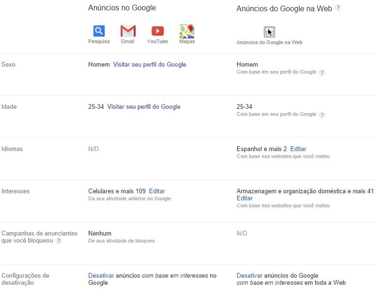Open help icon beside Campanhas de anunciantes bloqueou

(x=59, y=241)
